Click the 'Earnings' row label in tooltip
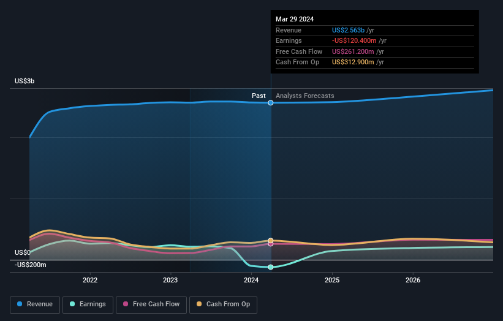 tap(289, 40)
